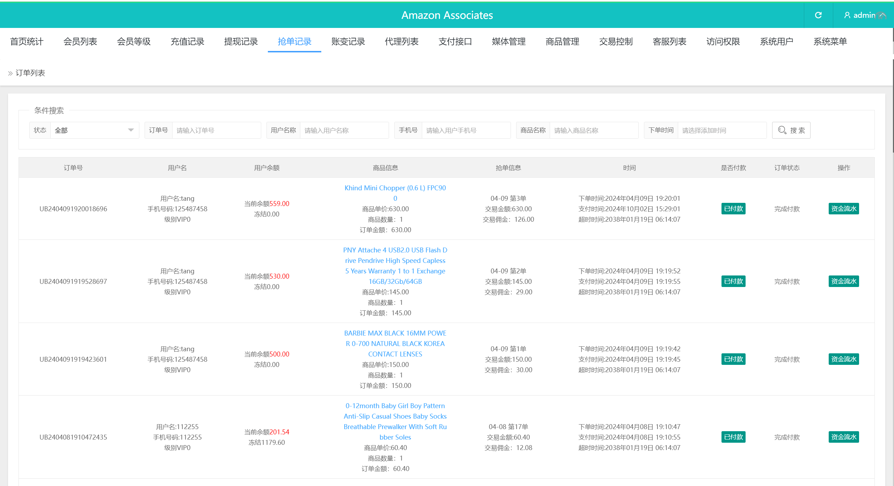Screen dimensions: 894x486
Task: Click the search magnifier icon
Action: tap(782, 130)
